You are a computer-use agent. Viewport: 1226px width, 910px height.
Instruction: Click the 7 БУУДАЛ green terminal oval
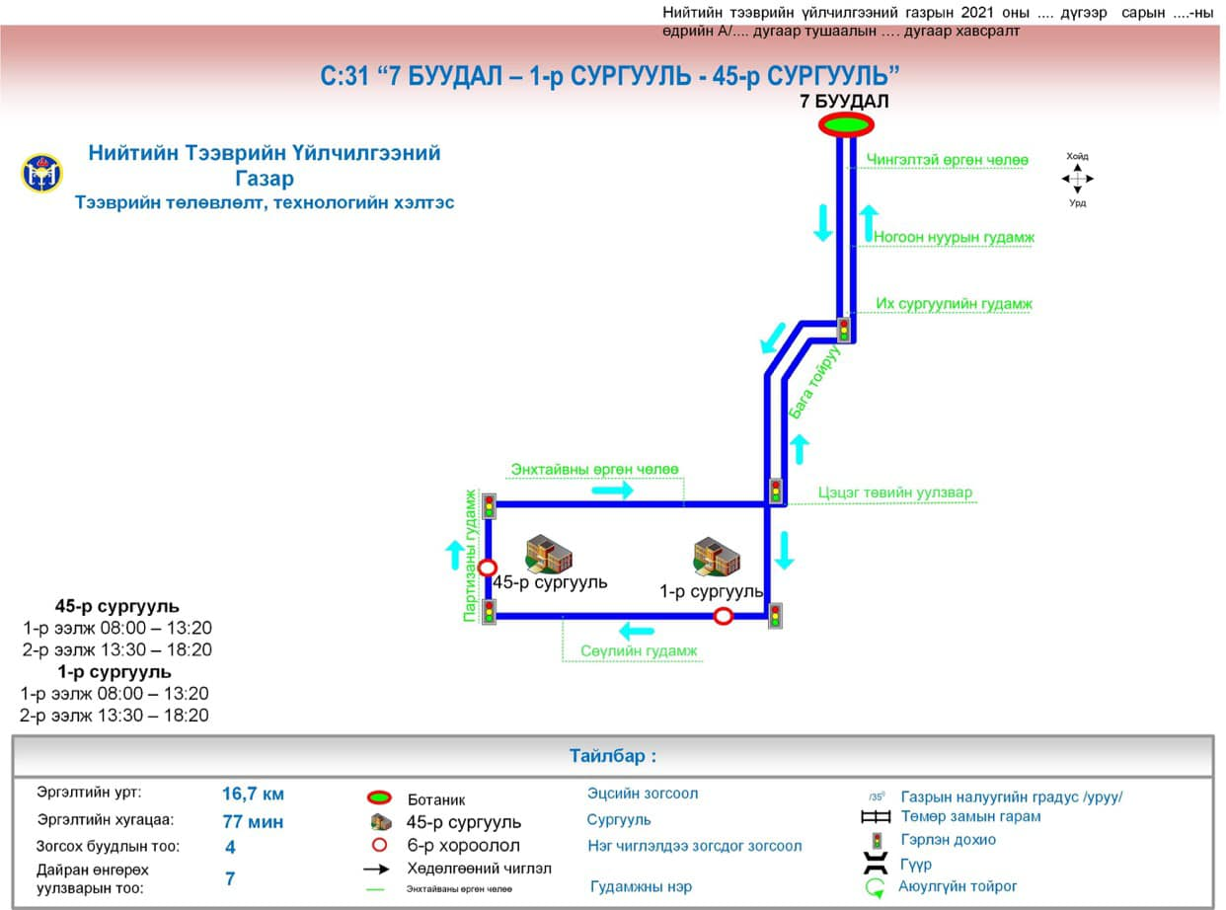(x=845, y=124)
